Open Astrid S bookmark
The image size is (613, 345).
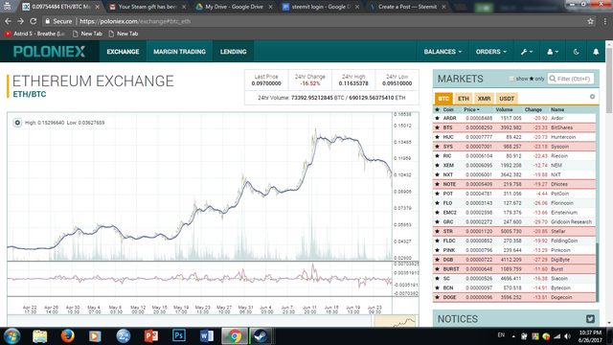[x=35, y=34]
